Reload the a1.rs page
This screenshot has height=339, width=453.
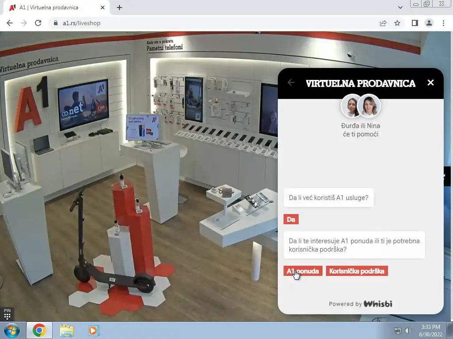click(x=38, y=23)
